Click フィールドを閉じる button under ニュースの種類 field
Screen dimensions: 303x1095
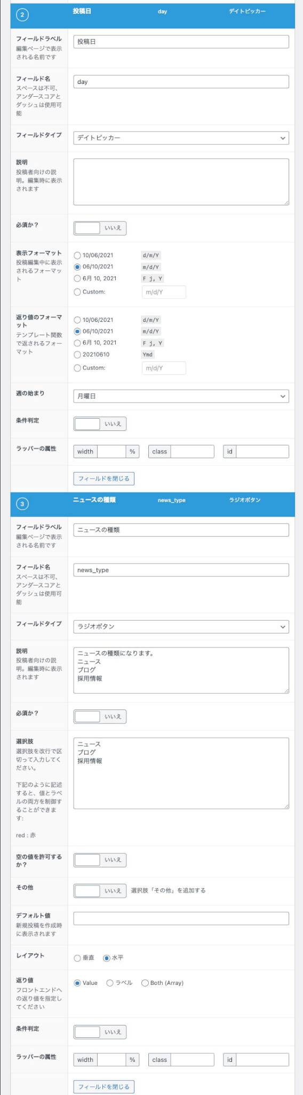point(104,1086)
